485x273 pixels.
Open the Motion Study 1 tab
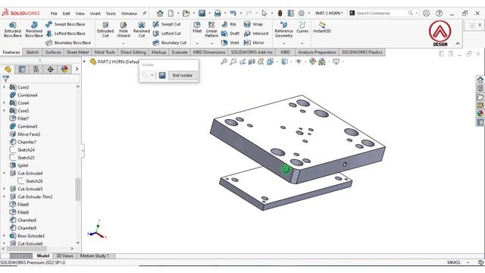pos(94,256)
